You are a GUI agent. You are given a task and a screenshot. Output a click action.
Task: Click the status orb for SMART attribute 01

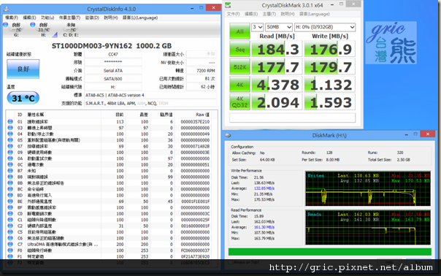tap(10, 121)
